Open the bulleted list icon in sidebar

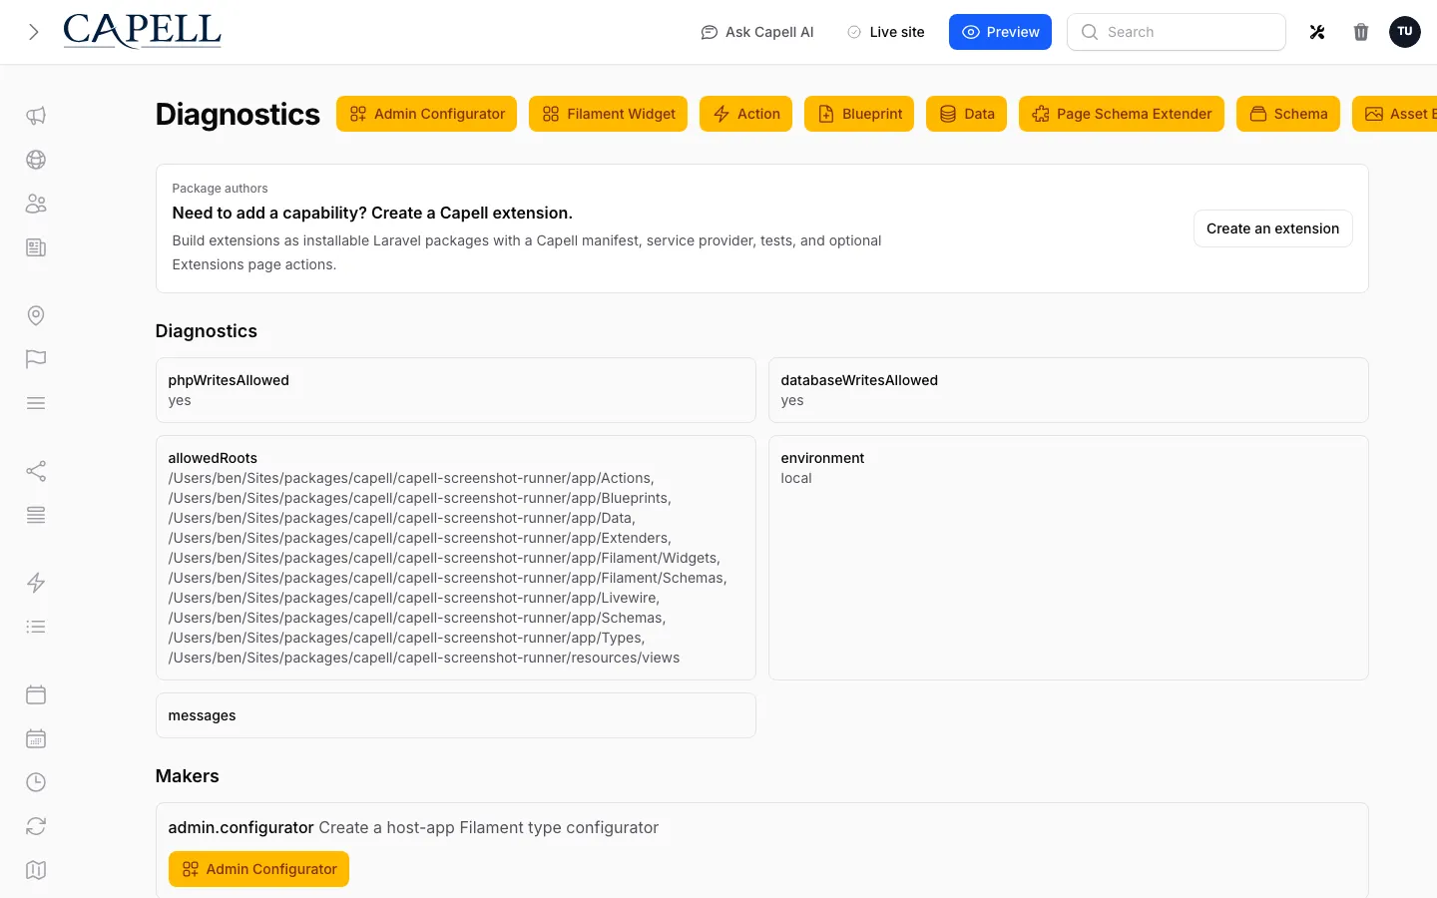click(x=36, y=627)
